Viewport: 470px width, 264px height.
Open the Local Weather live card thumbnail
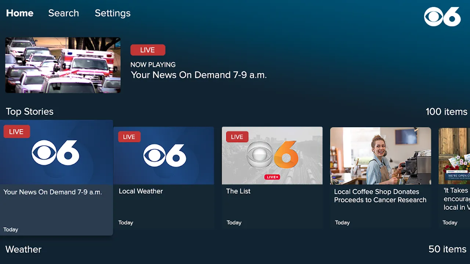point(164,155)
